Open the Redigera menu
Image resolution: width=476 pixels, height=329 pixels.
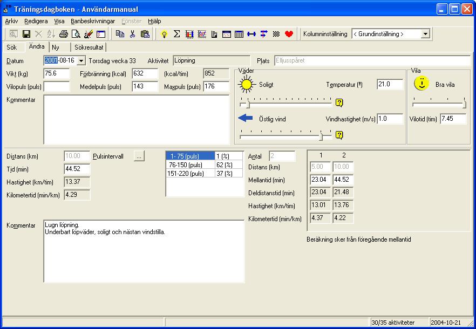[x=36, y=21]
